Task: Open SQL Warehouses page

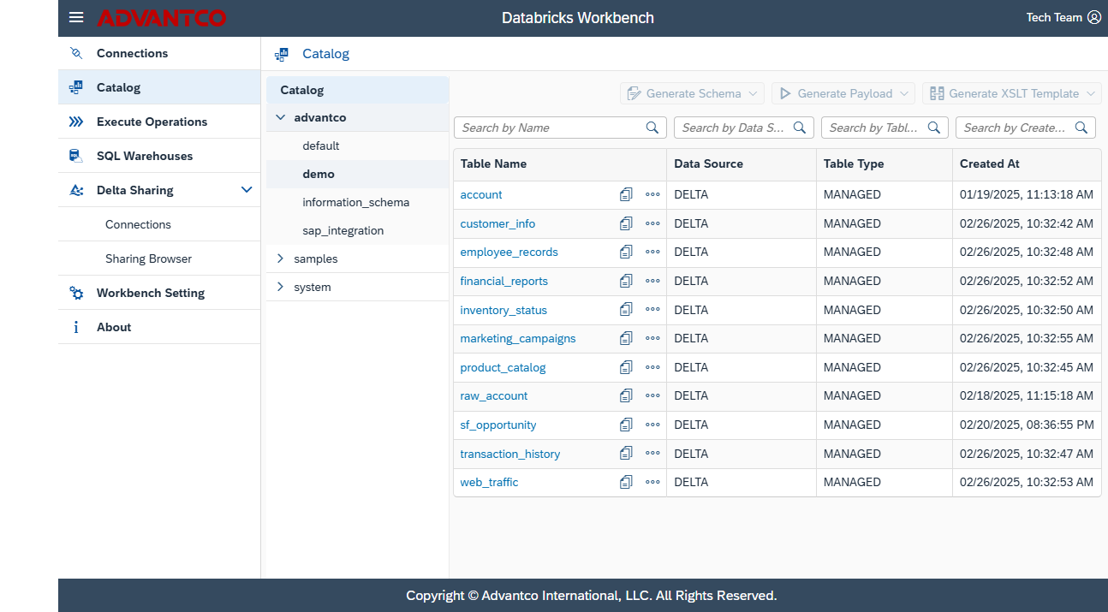Action: pyautogui.click(x=159, y=156)
